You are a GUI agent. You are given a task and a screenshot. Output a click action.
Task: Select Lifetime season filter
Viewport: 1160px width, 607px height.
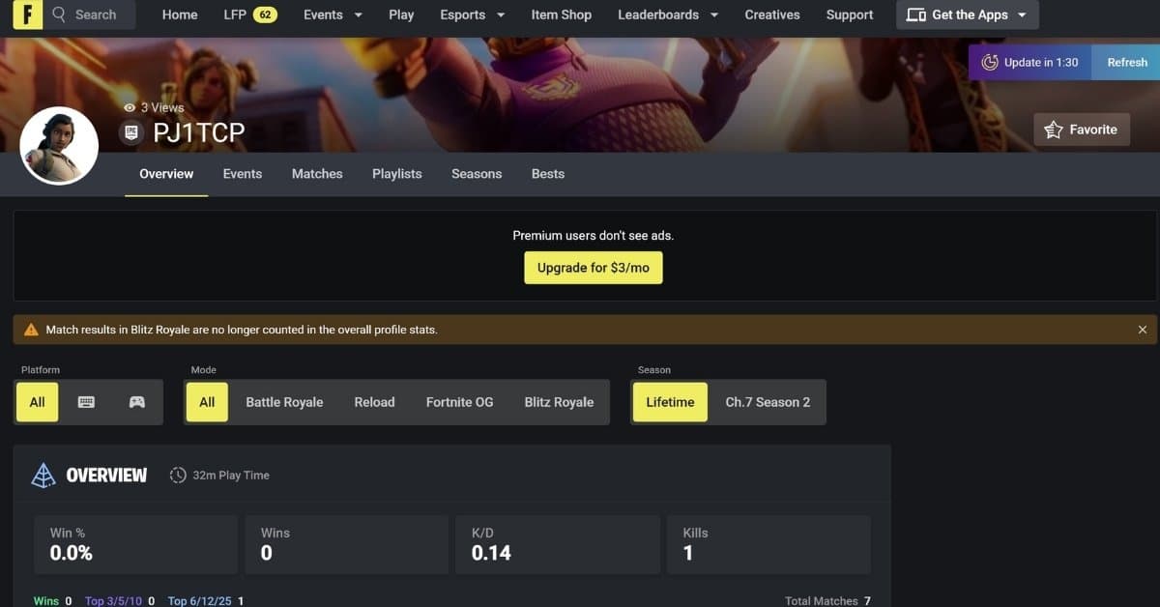tap(670, 402)
